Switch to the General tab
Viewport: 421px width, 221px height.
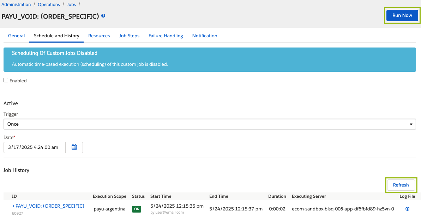(16, 36)
